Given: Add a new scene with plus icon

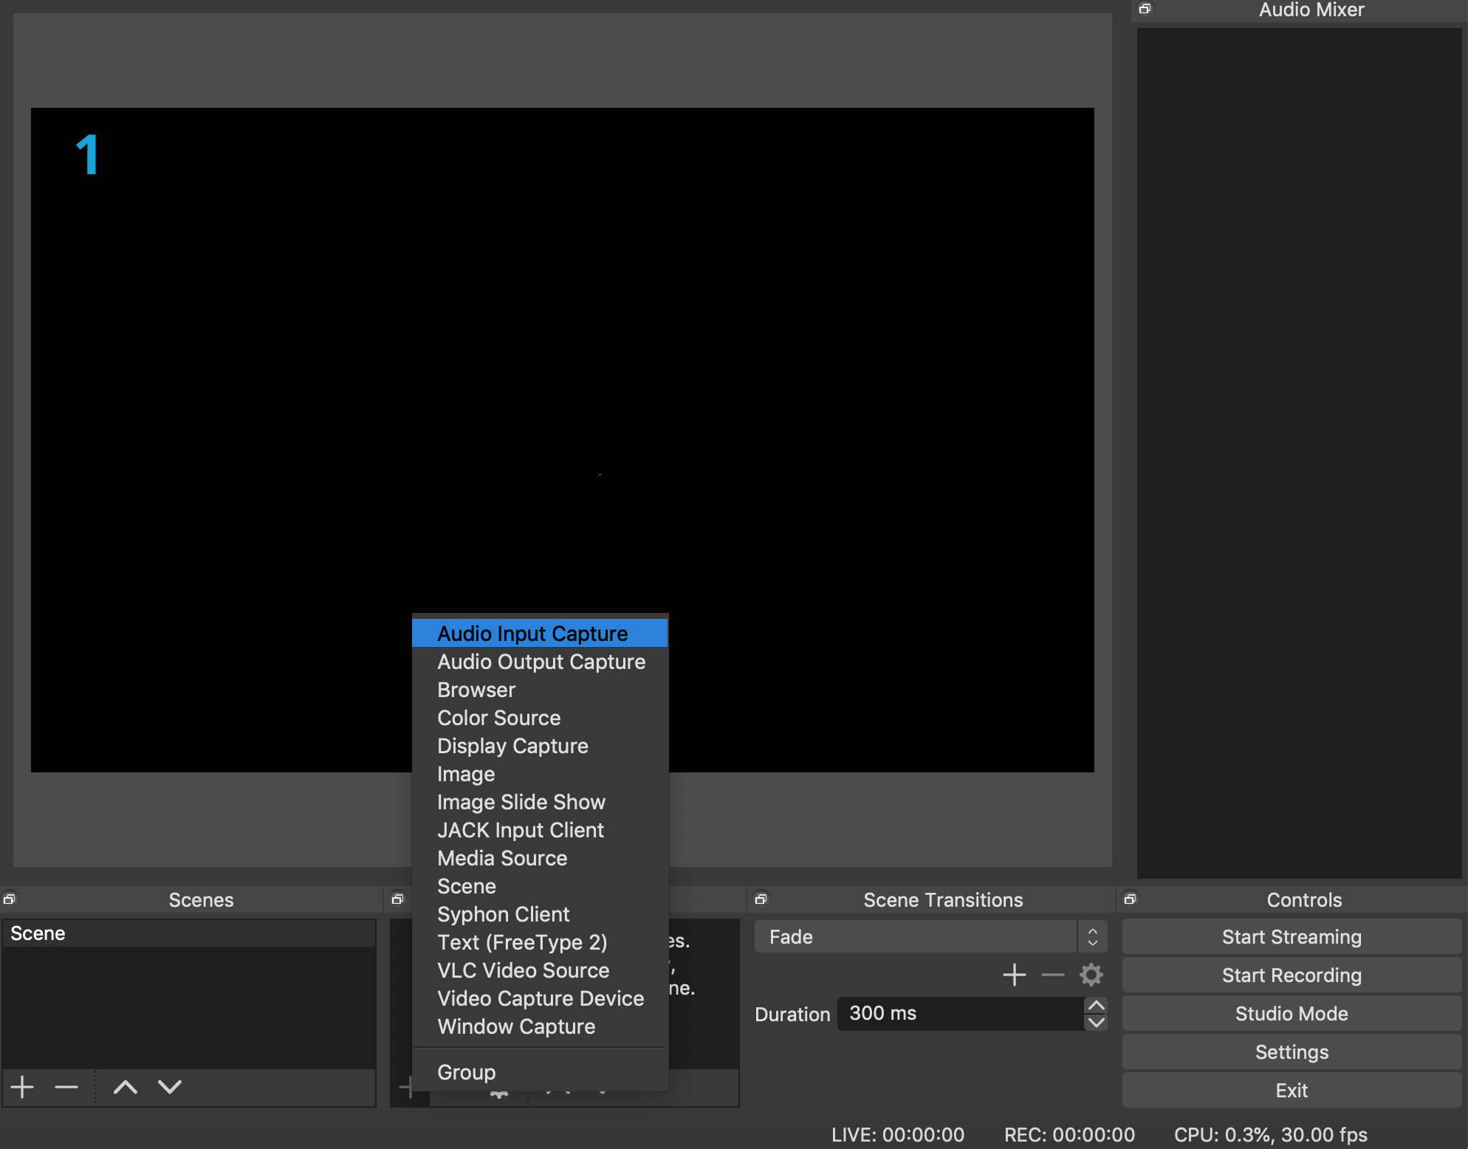Looking at the screenshot, I should (x=22, y=1087).
